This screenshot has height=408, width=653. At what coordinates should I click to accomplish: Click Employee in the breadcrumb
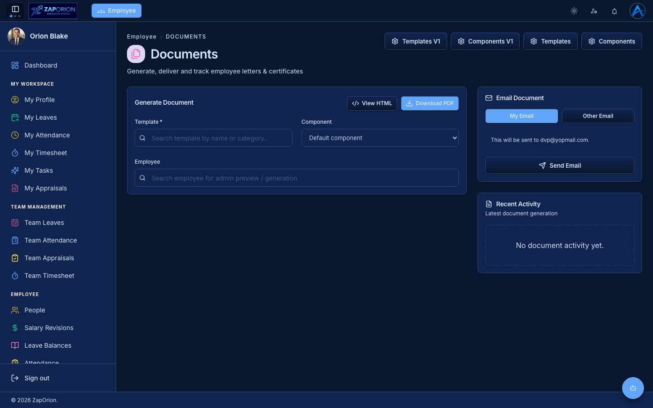[141, 37]
